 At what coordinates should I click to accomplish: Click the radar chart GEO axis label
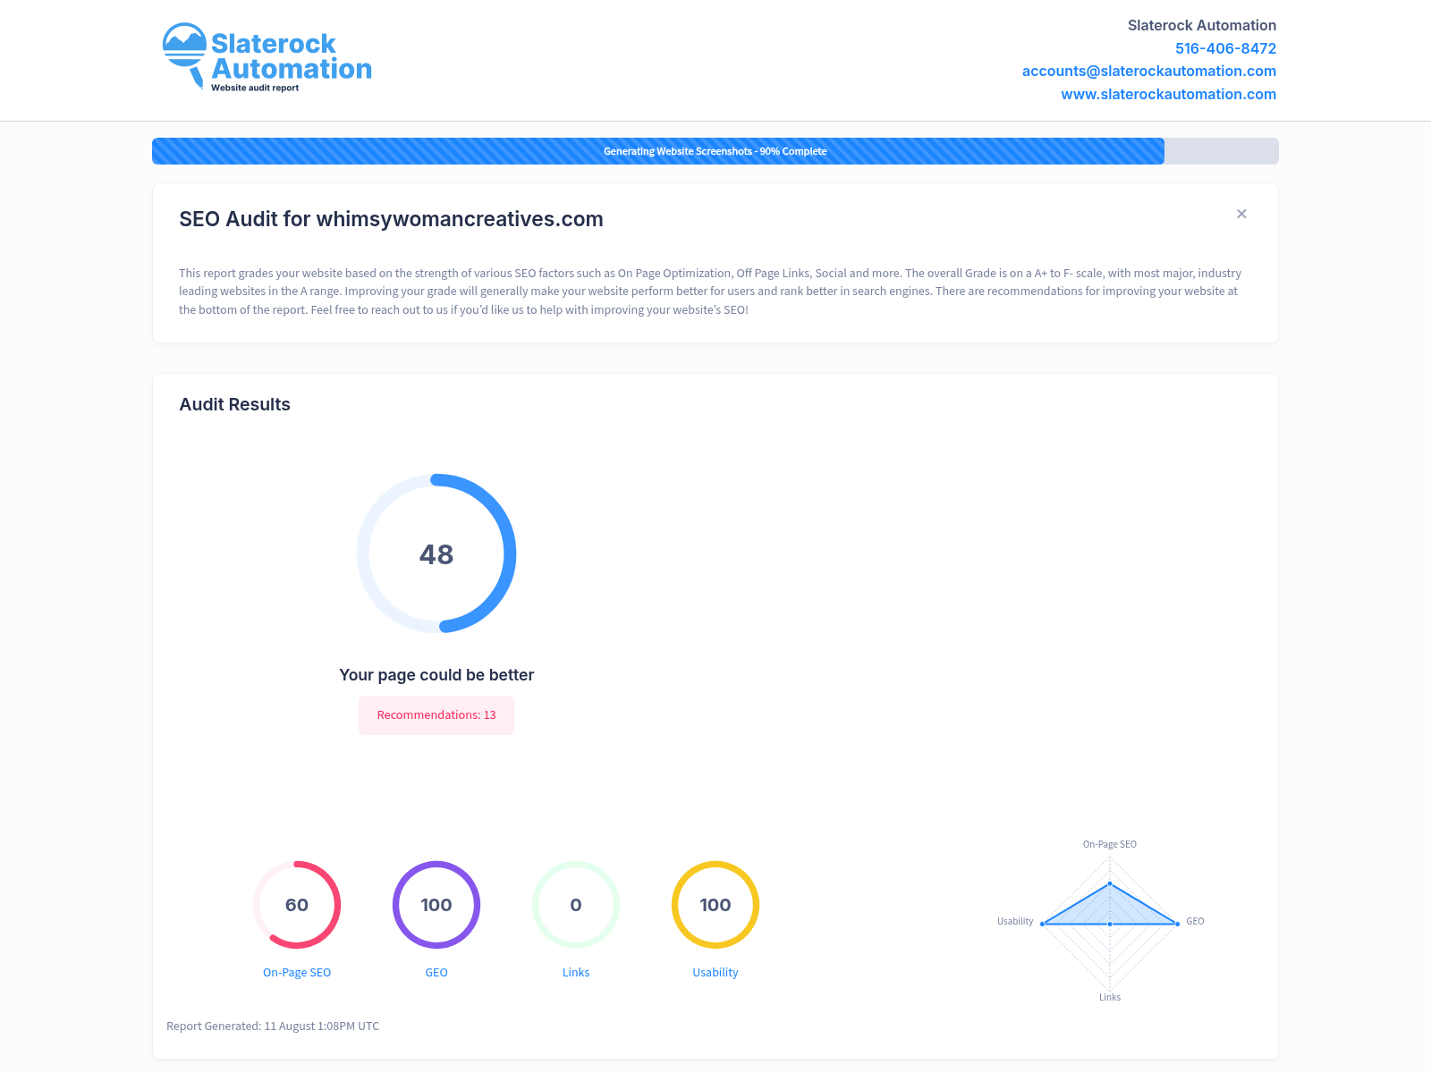pos(1195,921)
